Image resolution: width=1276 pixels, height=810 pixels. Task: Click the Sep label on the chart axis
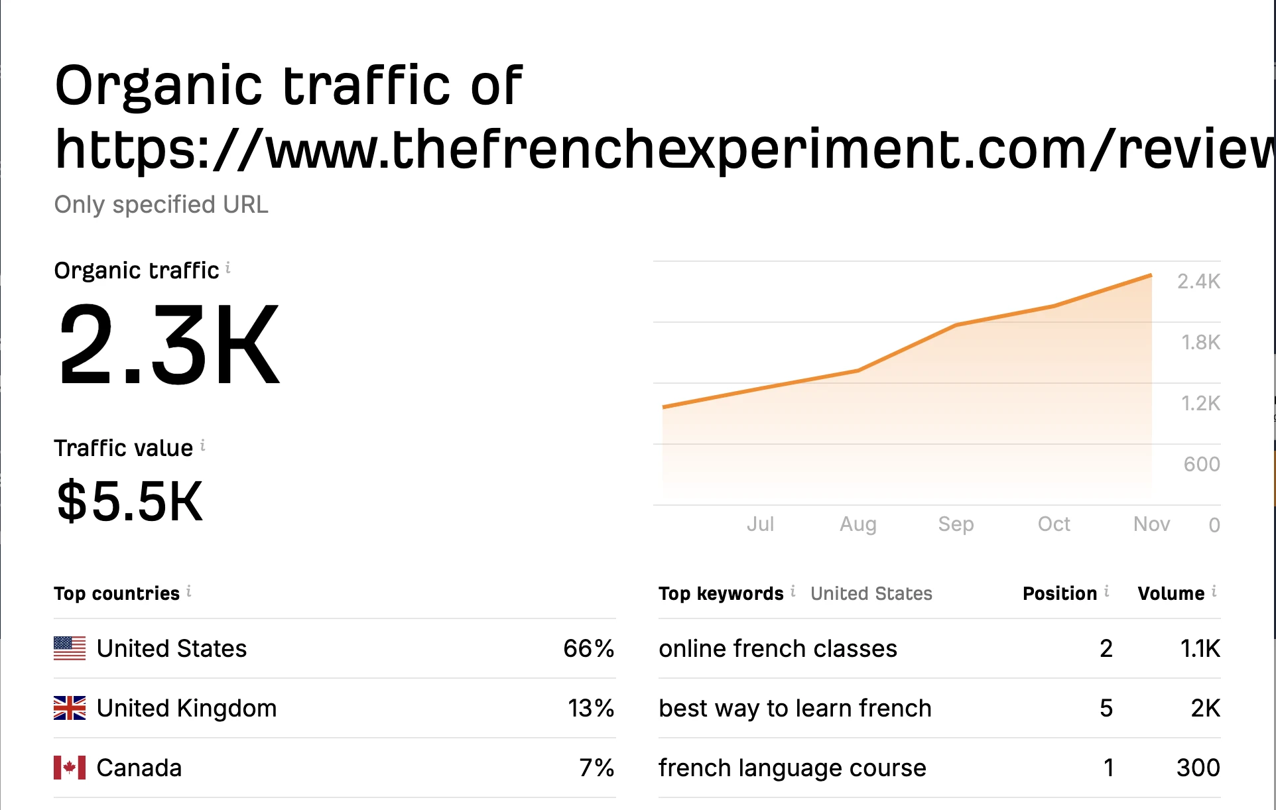956,524
